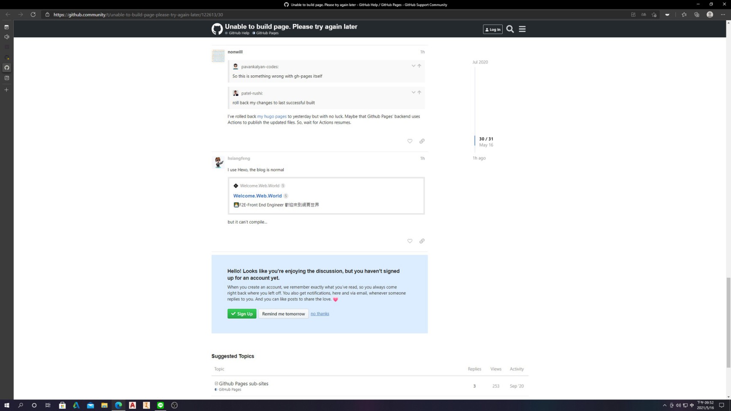The width and height of the screenshot is (731, 411).
Task: Open the Collections icon in browser toolbar
Action: [697, 15]
